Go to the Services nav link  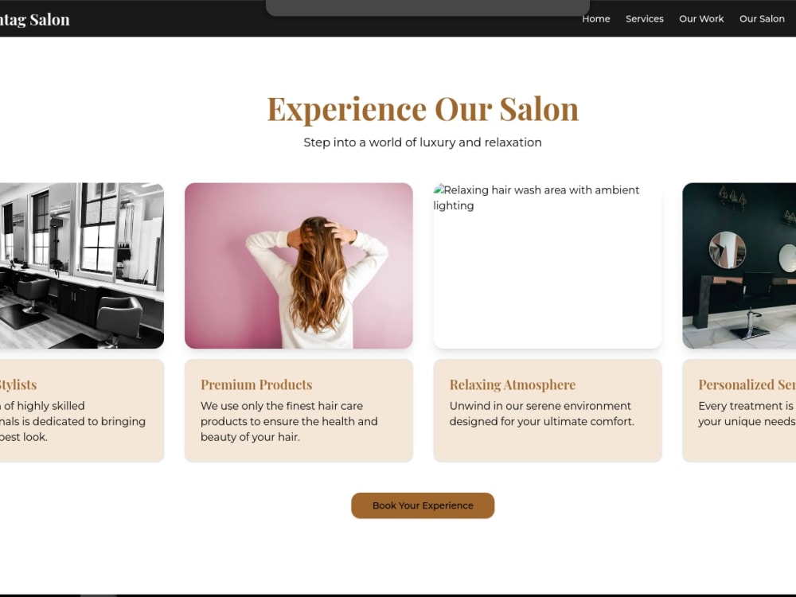tap(644, 19)
